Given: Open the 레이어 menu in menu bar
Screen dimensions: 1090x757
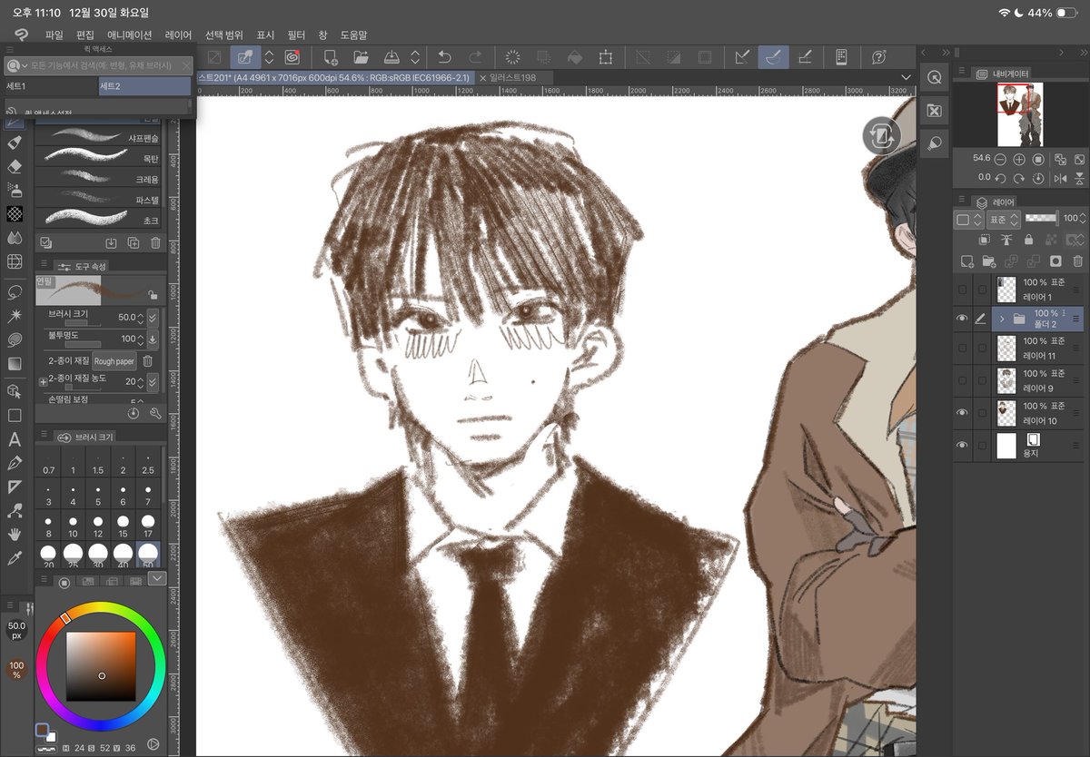Looking at the screenshot, I should [179, 34].
